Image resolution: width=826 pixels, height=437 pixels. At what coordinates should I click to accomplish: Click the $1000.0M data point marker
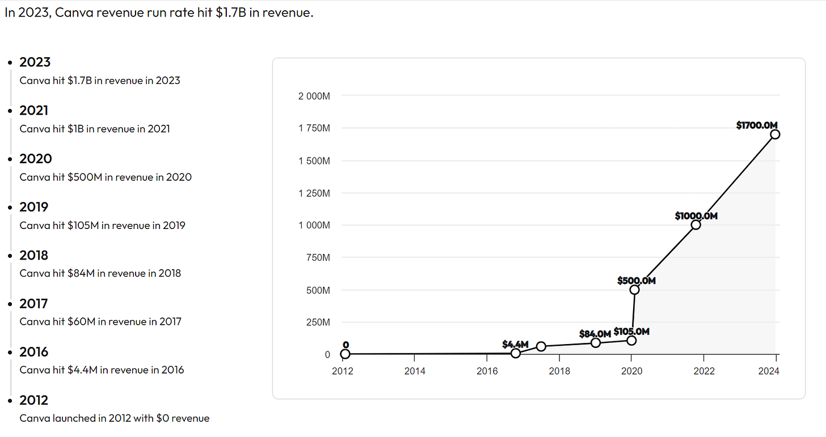coord(695,224)
